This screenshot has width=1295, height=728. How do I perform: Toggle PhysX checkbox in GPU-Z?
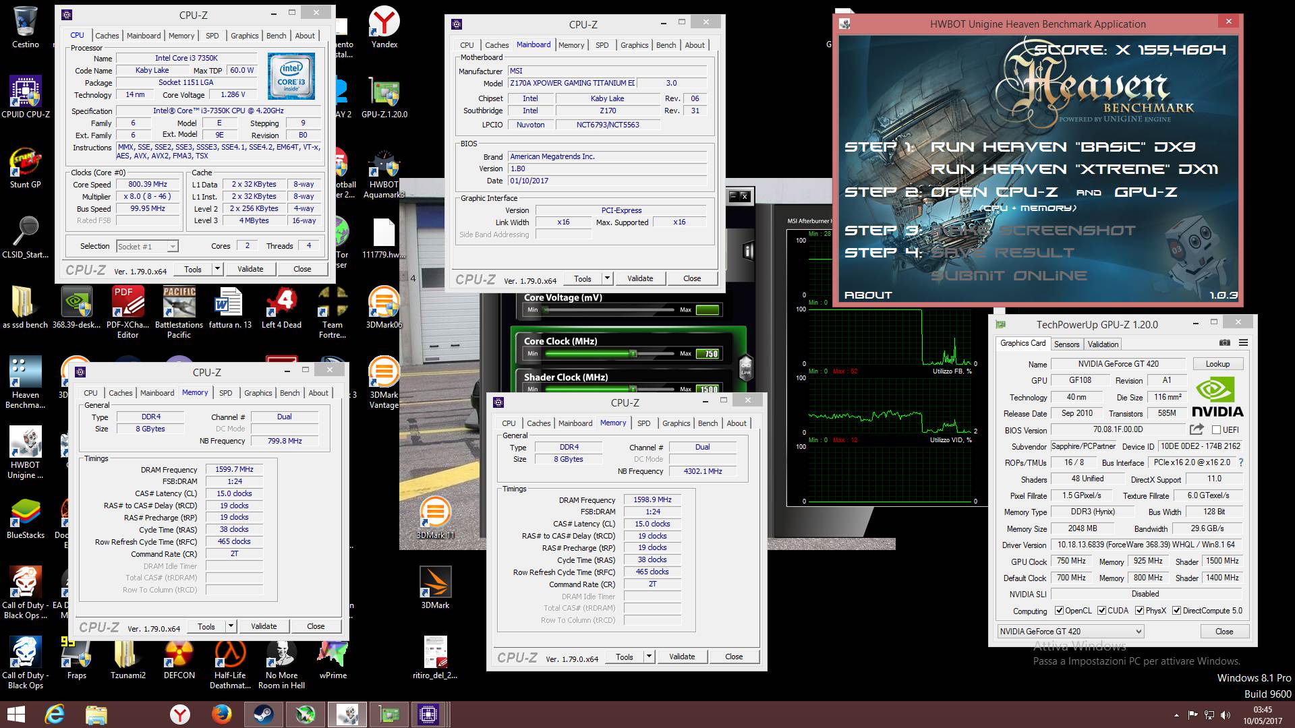tap(1139, 611)
